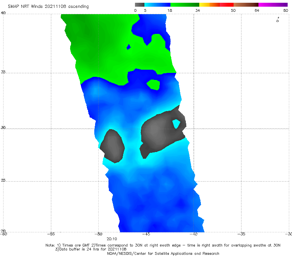Click the small blue diamond inside the green region
The image size is (292, 256).
[129, 47]
